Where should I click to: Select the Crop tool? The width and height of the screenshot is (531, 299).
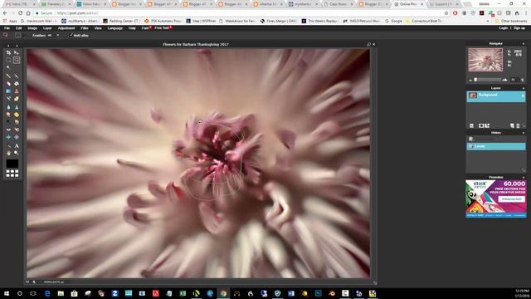click(8, 53)
